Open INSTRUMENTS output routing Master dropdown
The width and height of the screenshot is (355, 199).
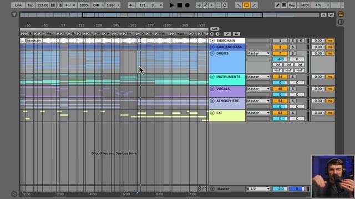258,77
